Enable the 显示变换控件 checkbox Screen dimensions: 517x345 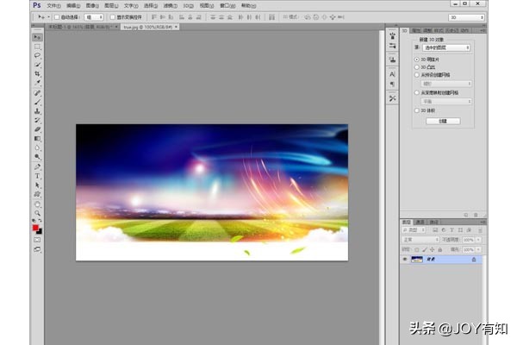click(112, 17)
